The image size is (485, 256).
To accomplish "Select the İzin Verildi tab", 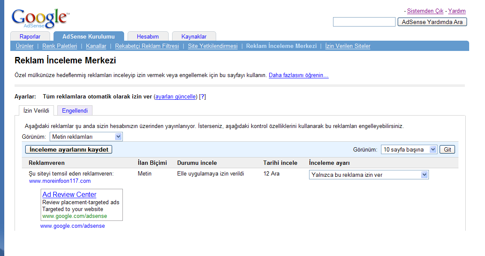I will (36, 111).
